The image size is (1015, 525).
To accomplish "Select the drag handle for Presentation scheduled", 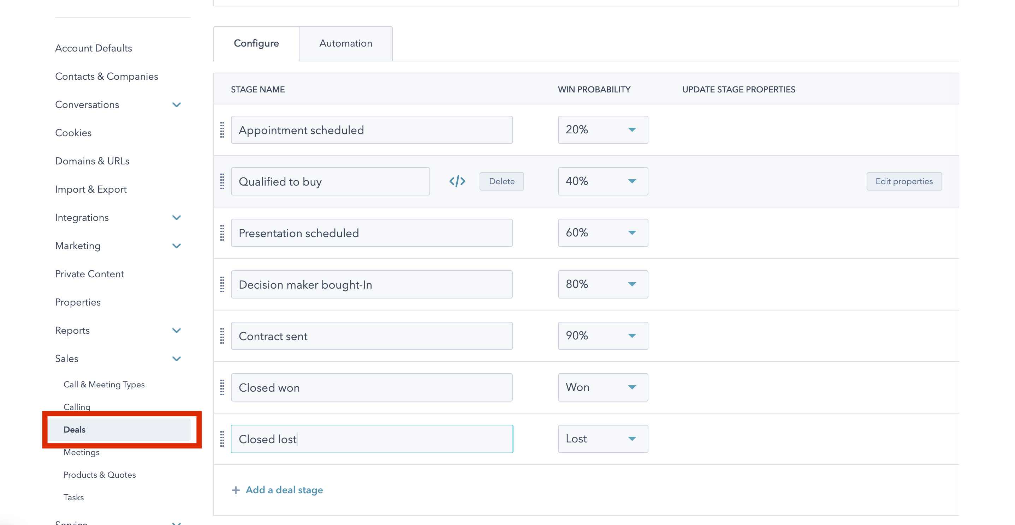I will [x=222, y=232].
